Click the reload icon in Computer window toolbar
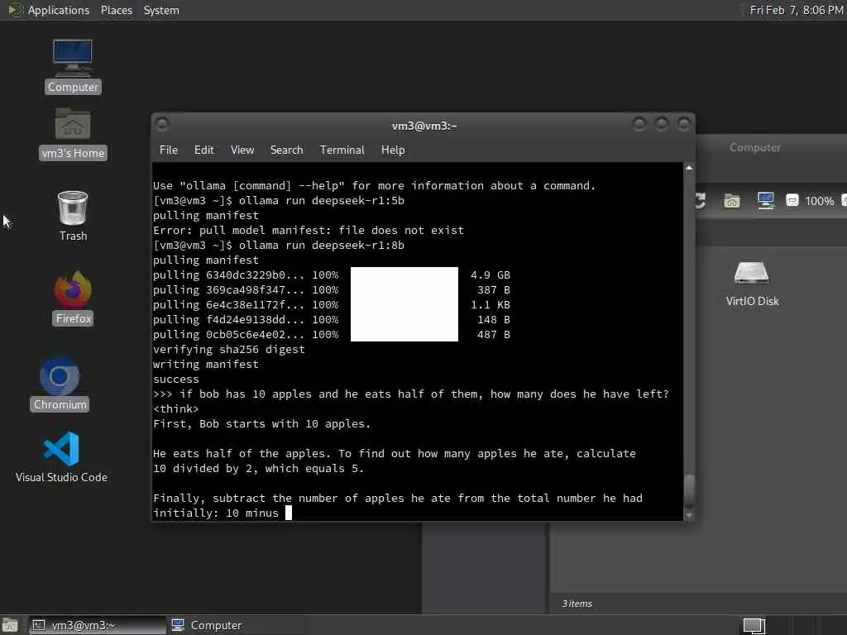 point(700,201)
